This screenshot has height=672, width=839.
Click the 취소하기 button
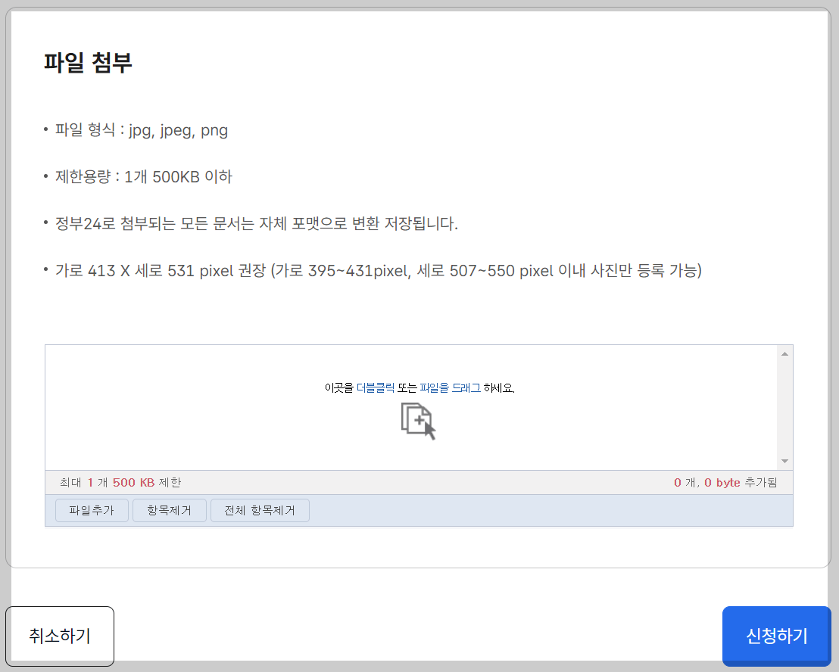(x=59, y=636)
